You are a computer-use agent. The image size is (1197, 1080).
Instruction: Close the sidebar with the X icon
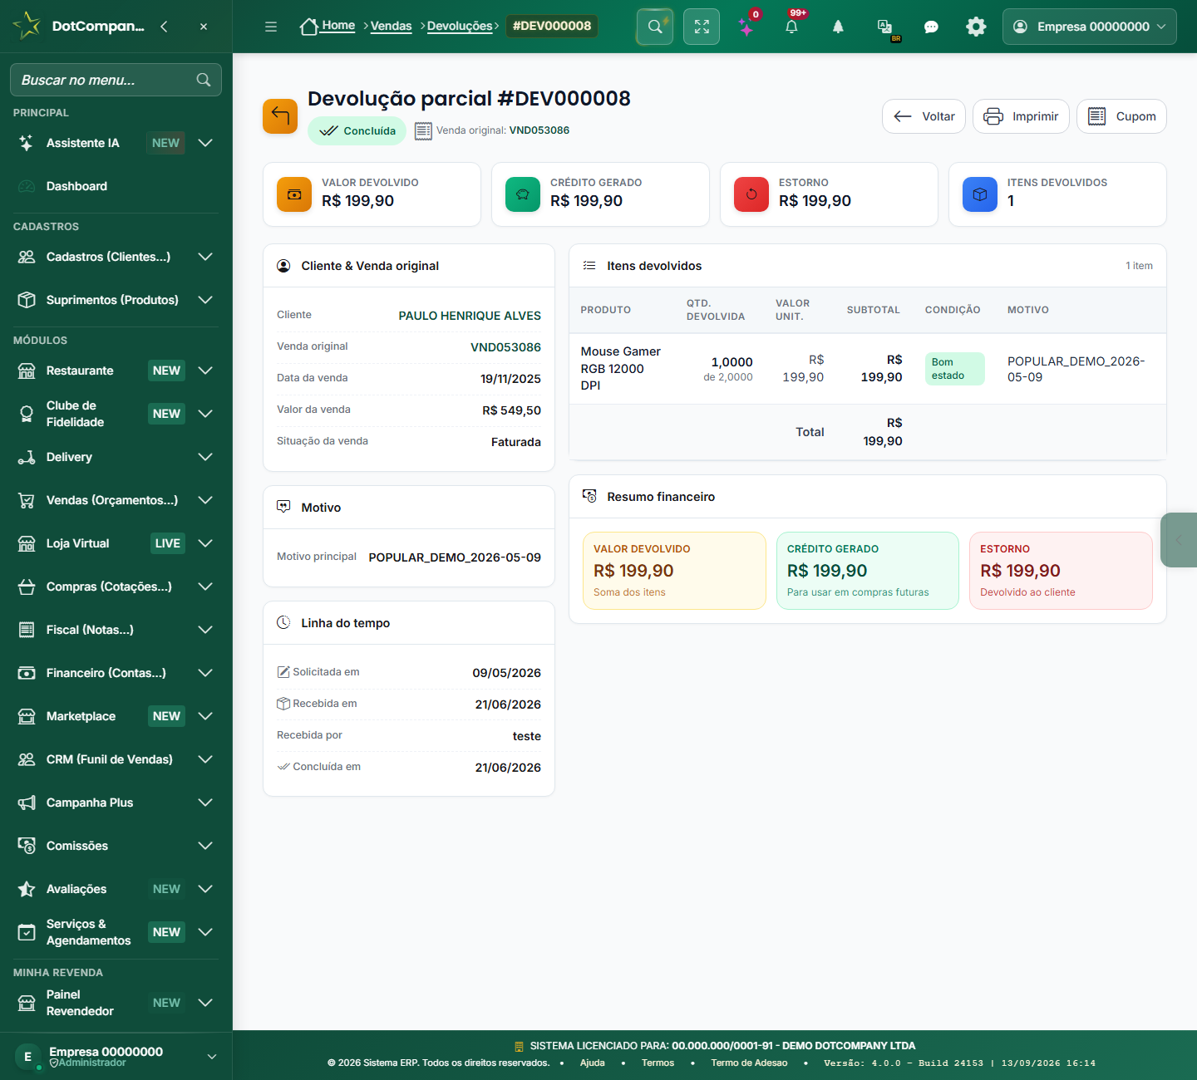click(x=204, y=27)
